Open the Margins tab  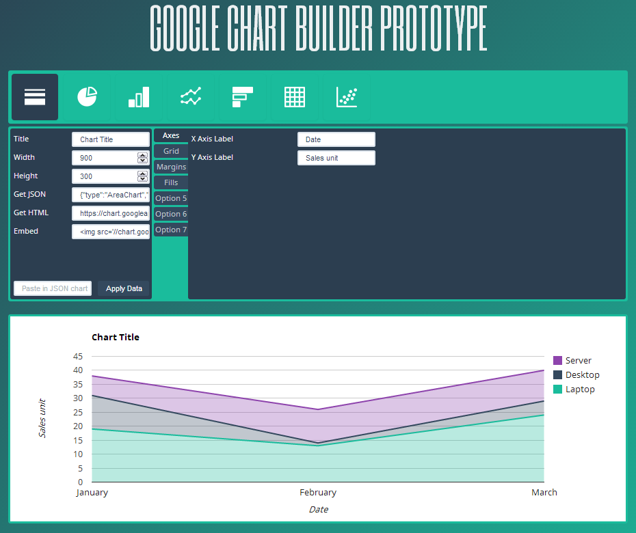pyautogui.click(x=171, y=167)
